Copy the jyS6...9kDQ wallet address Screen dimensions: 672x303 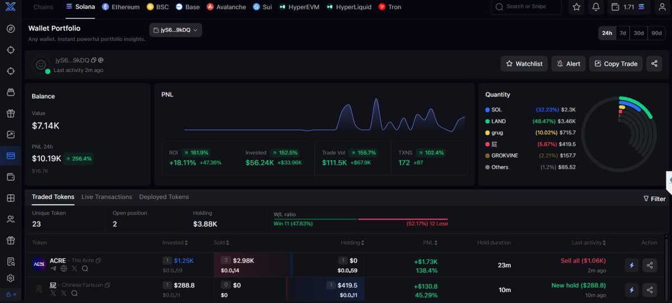[94, 60]
